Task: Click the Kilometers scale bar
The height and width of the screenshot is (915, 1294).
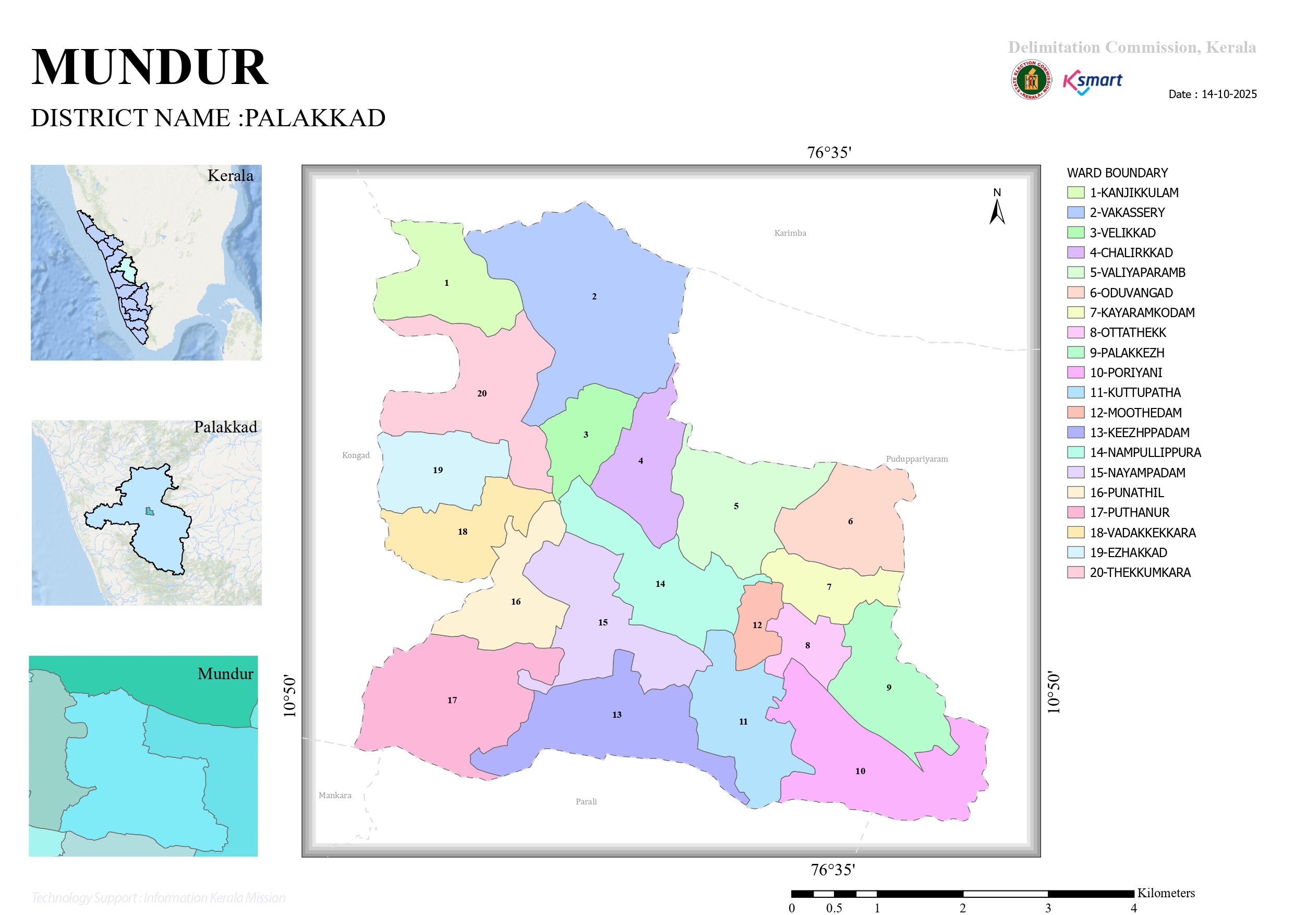Action: click(963, 894)
